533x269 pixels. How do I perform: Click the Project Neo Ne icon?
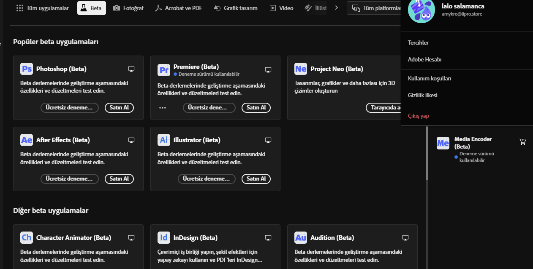point(301,69)
